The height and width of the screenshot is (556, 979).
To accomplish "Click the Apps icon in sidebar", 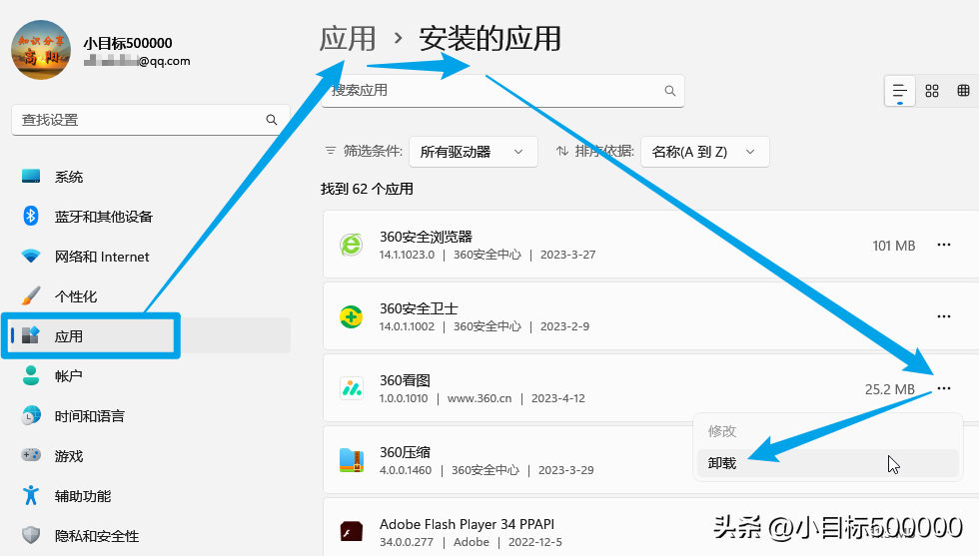I will [31, 335].
